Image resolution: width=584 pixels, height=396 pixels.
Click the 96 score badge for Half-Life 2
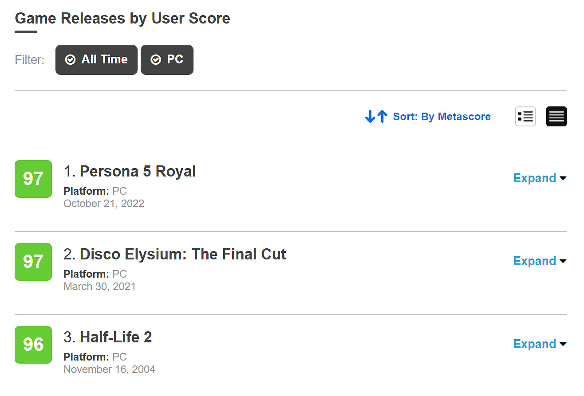33,345
